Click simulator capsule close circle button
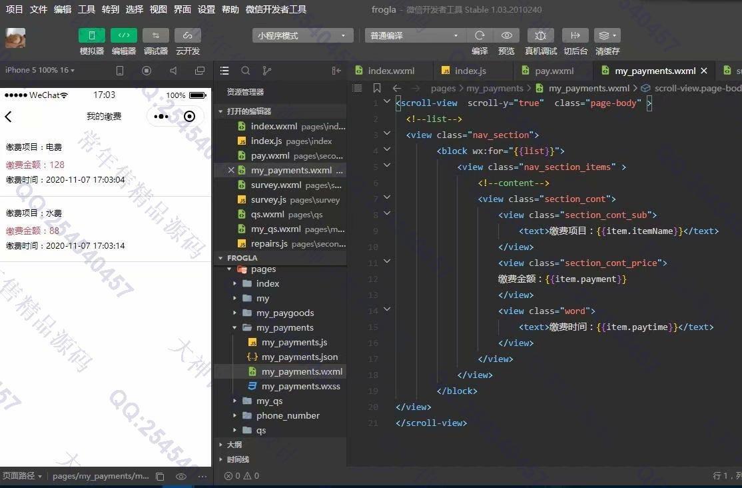The width and height of the screenshot is (742, 488). (x=189, y=116)
